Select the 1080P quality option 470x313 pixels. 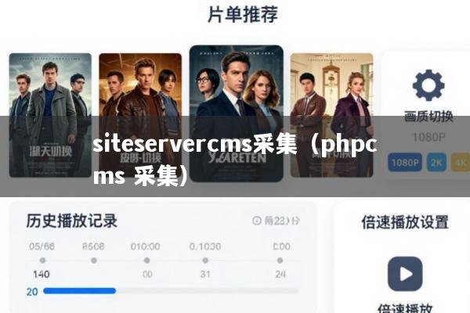(x=405, y=162)
